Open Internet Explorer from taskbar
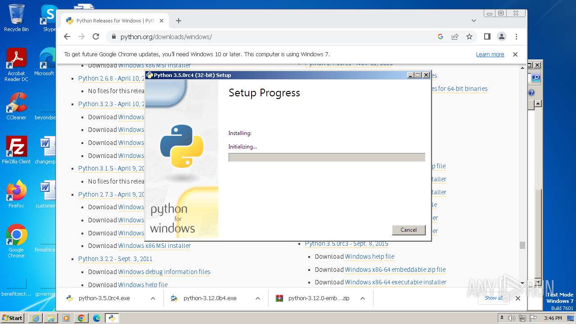The image size is (576, 324). [36, 318]
